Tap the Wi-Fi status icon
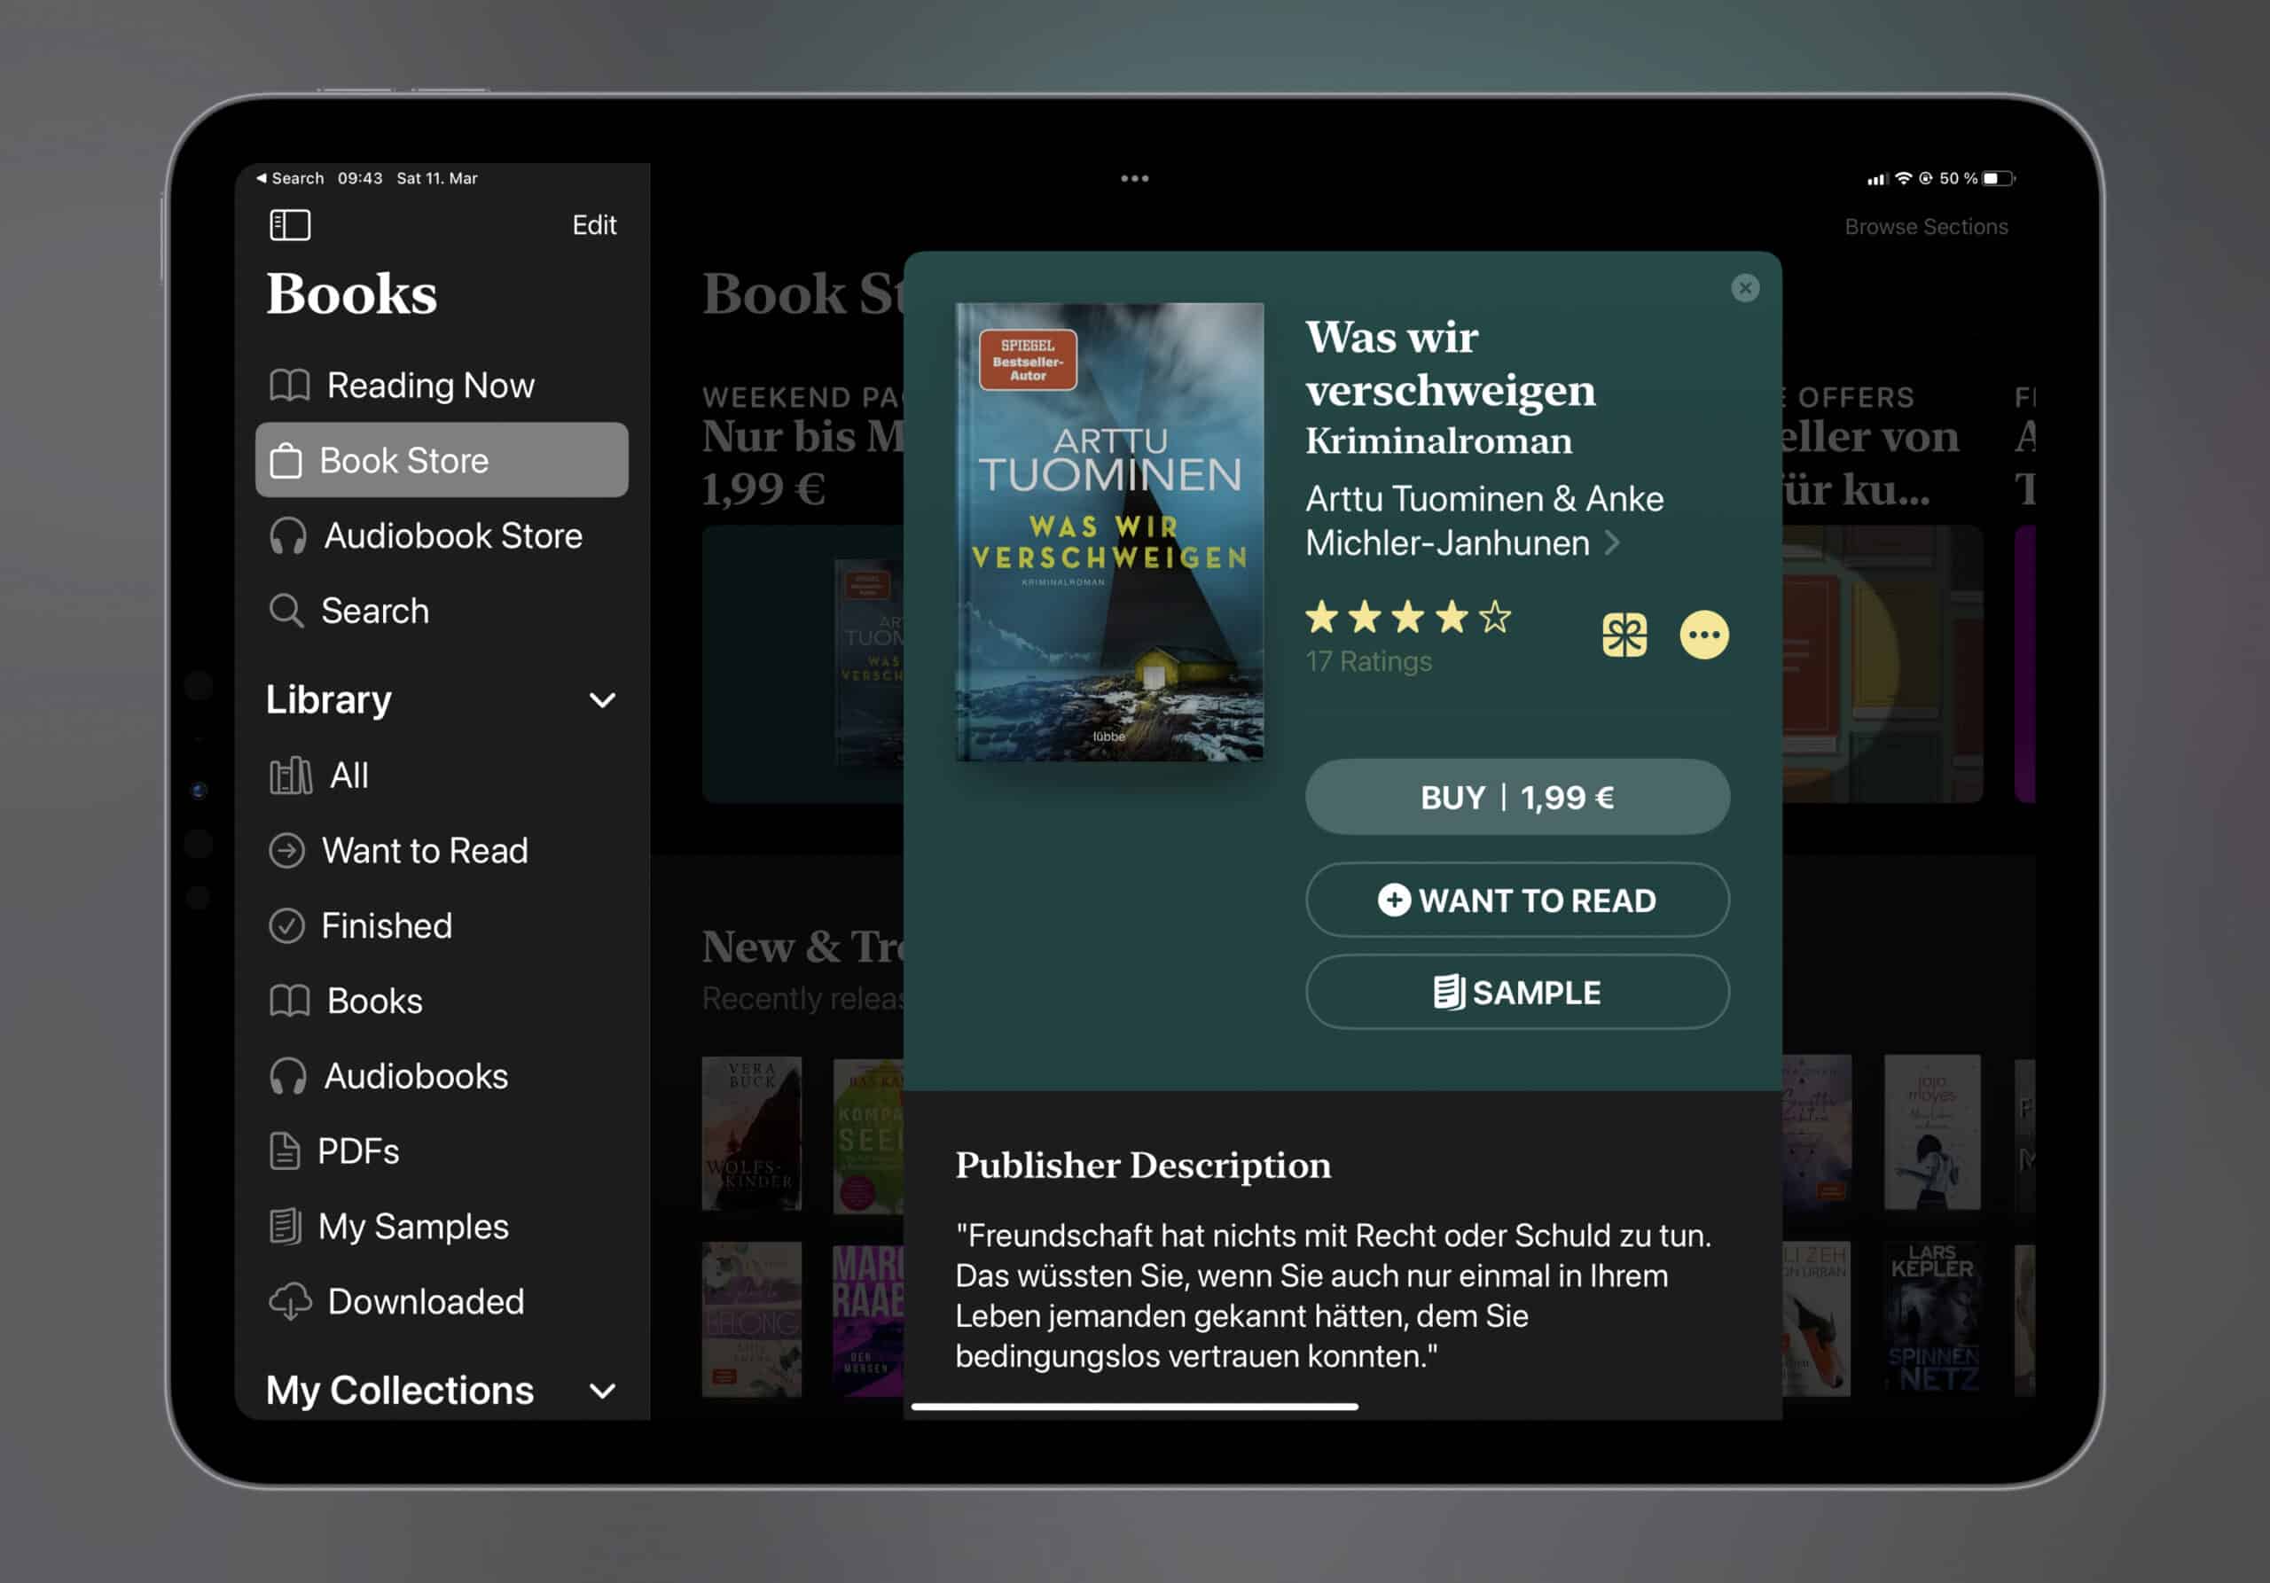 (1903, 178)
